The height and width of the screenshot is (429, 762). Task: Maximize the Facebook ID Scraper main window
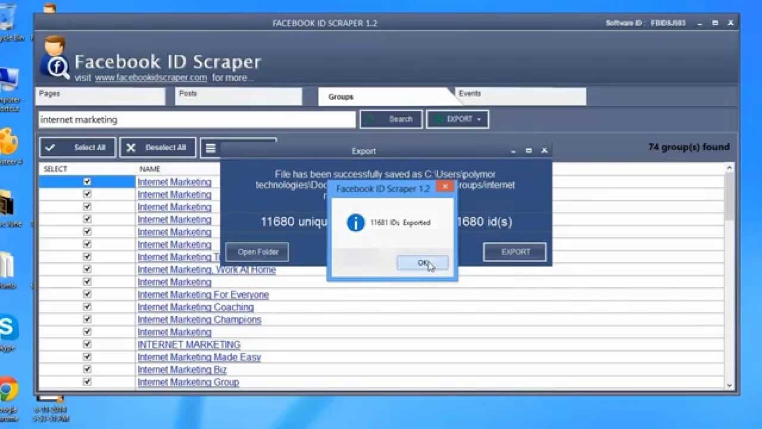716,23
